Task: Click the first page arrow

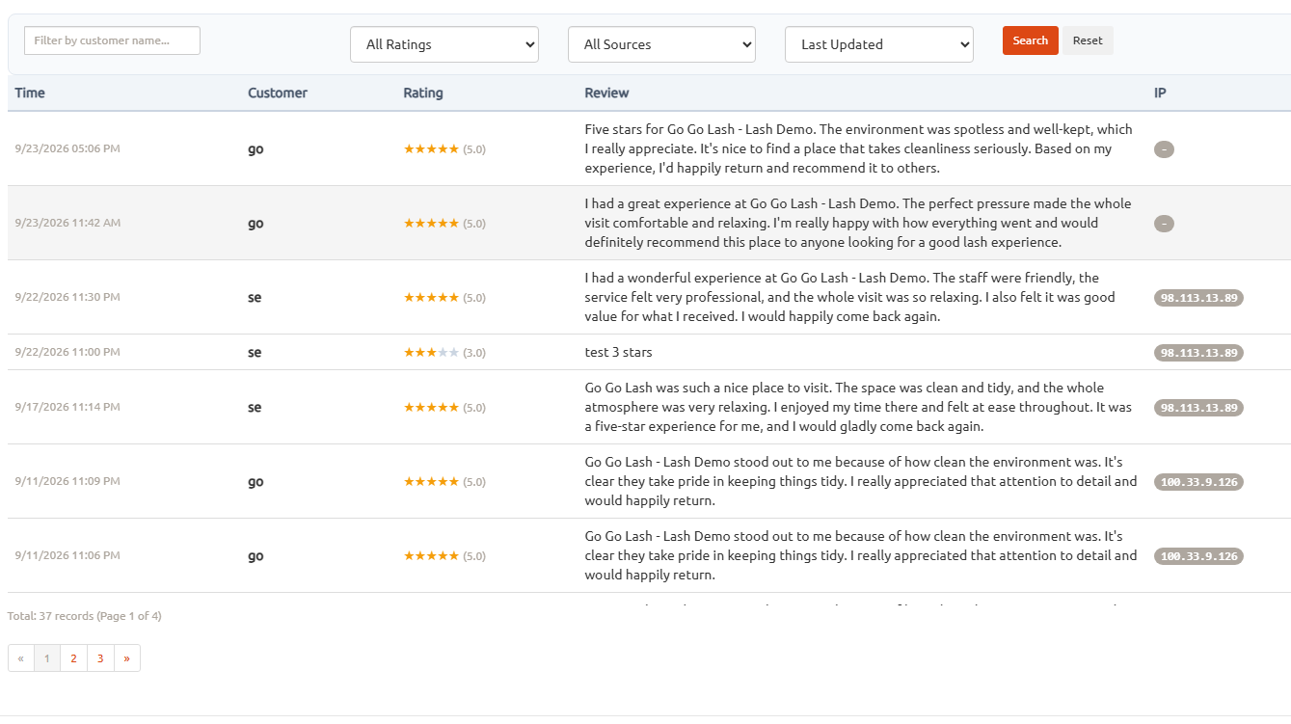Action: 21,658
